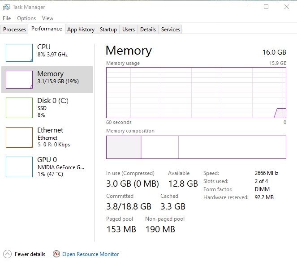Switch to the Processes tab
This screenshot has width=297, height=265.
coord(15,30)
